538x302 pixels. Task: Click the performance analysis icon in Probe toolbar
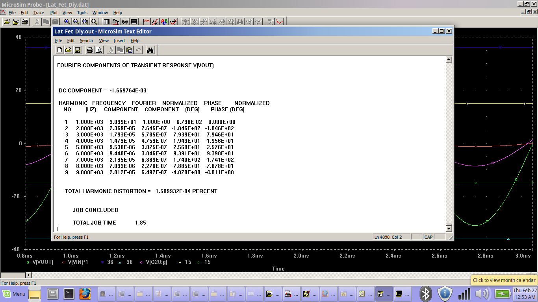(124, 22)
